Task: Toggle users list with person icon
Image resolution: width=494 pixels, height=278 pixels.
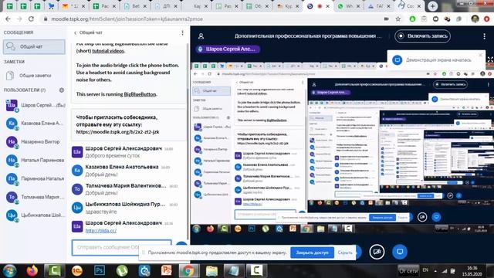Action: [x=201, y=36]
